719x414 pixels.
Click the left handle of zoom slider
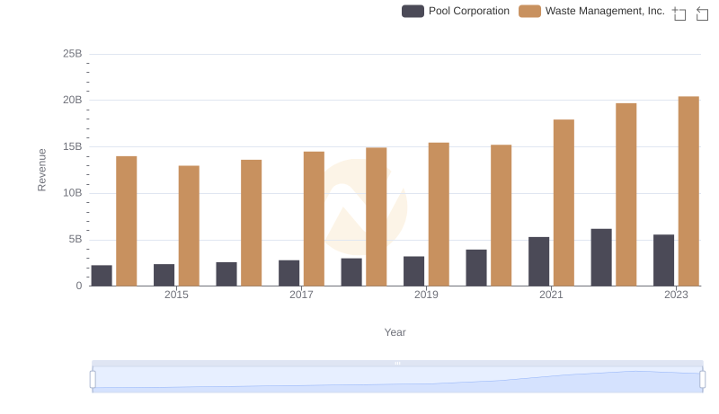(93, 379)
